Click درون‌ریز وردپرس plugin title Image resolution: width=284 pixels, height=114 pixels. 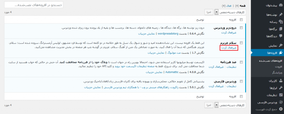coord(225,28)
